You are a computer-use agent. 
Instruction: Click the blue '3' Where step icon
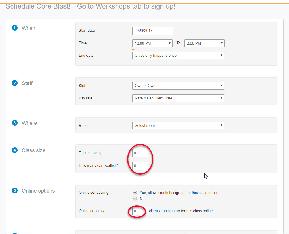pos(15,123)
